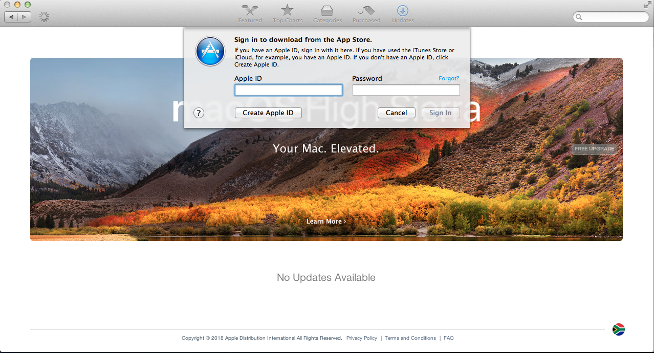Select the Updates tab
The image size is (654, 353).
(x=403, y=14)
